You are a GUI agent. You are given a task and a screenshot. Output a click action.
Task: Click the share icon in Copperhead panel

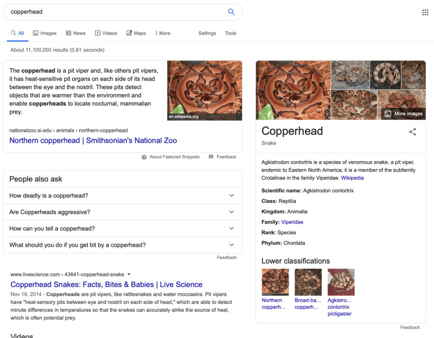click(412, 132)
